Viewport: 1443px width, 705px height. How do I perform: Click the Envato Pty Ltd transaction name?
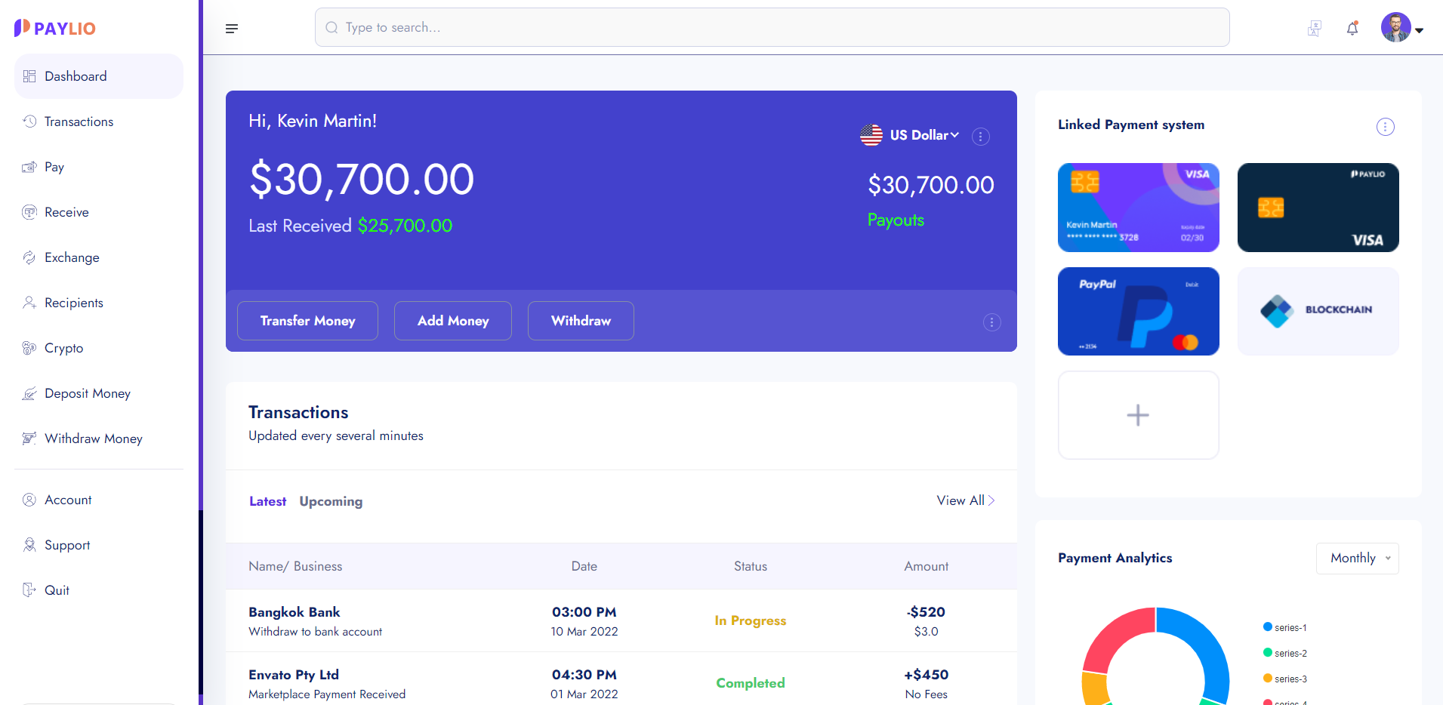pos(294,675)
